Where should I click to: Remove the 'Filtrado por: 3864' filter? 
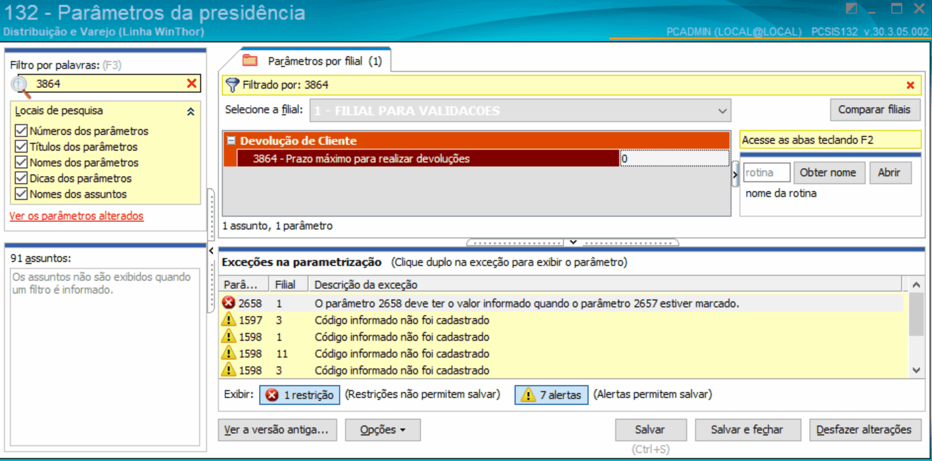coord(910,85)
